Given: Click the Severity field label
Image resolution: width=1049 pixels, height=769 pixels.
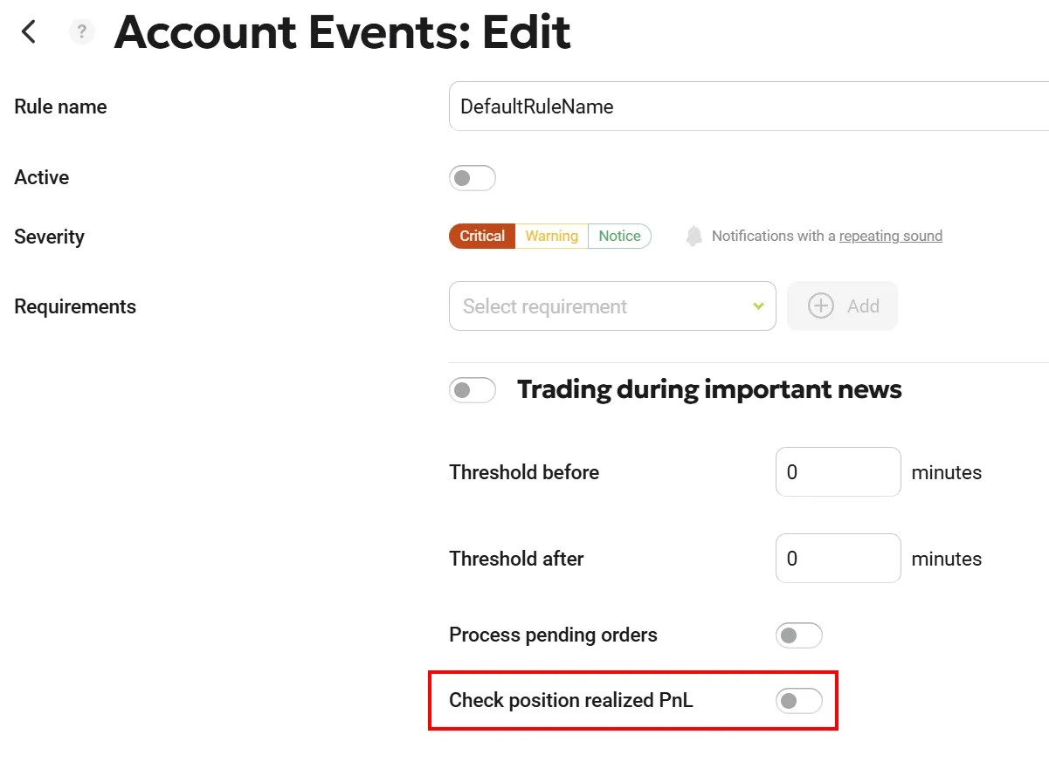Looking at the screenshot, I should tap(49, 237).
